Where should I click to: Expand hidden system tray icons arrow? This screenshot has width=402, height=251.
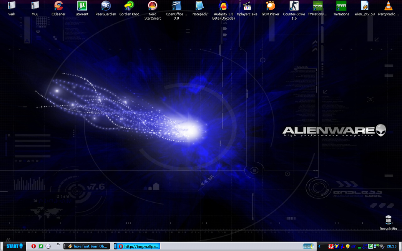[x=319, y=246]
